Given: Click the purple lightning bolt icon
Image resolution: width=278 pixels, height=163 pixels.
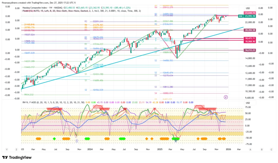Looking at the screenshot, I should [x=226, y=97].
